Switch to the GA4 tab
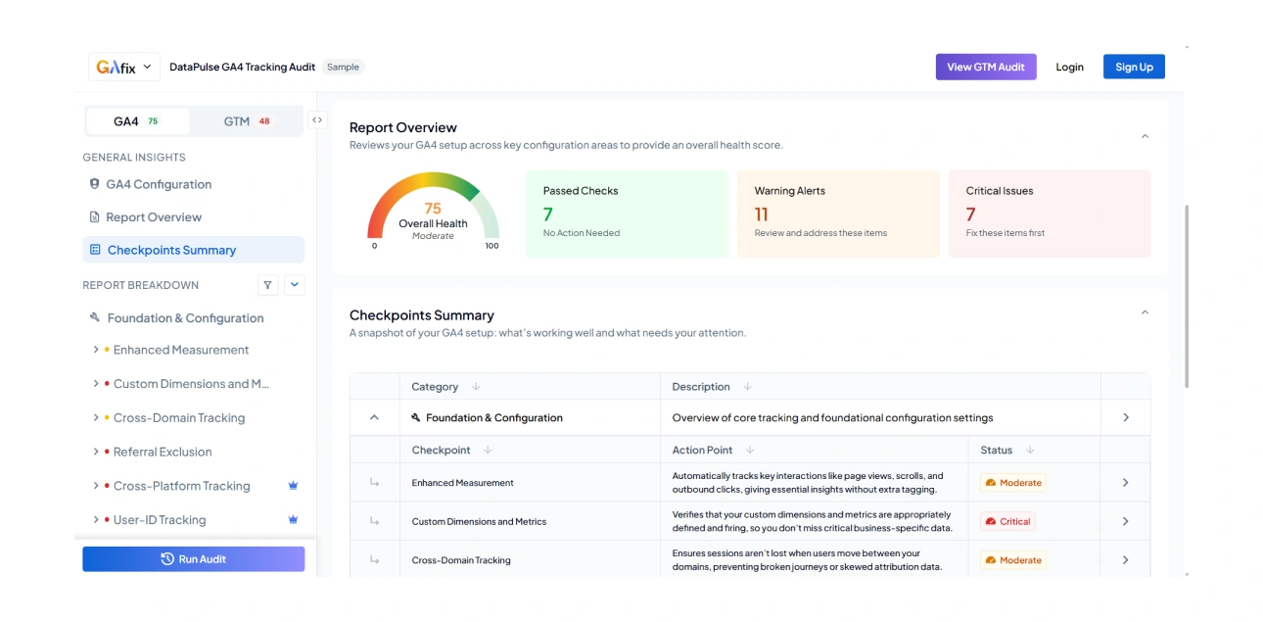Screen dimensions: 1263x622 [137, 121]
